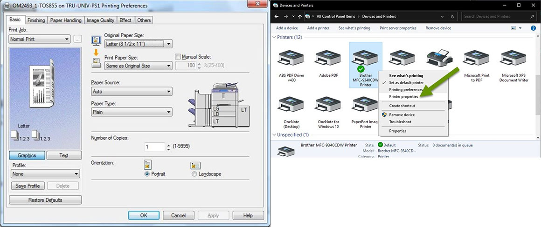
Task: Select the Microsoft XPS Document Writer icon
Action: pyautogui.click(x=513, y=57)
